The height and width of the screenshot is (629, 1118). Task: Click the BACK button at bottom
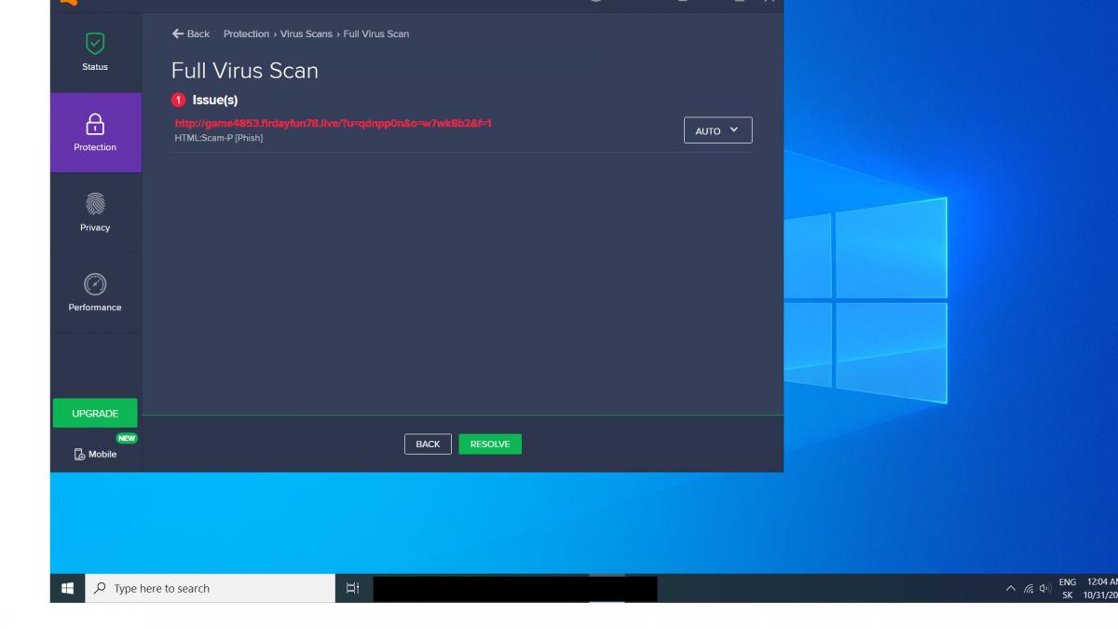point(428,444)
